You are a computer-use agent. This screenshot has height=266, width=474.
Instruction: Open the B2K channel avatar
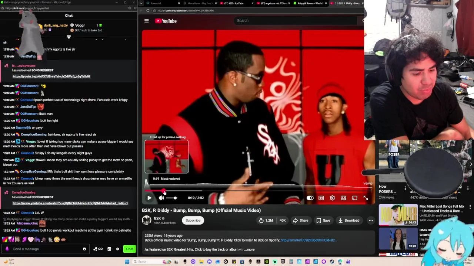click(x=147, y=220)
